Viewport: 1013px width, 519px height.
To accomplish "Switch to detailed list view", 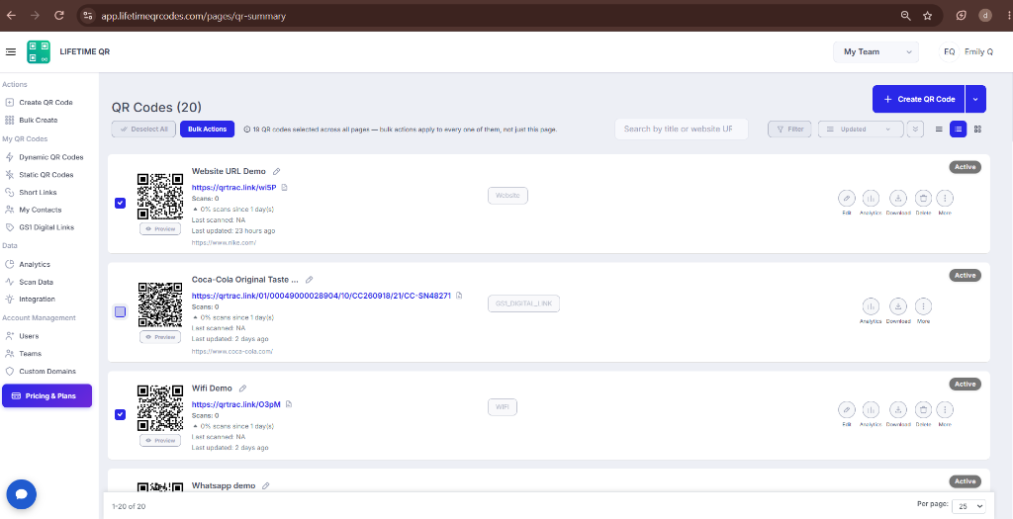I will pos(958,130).
